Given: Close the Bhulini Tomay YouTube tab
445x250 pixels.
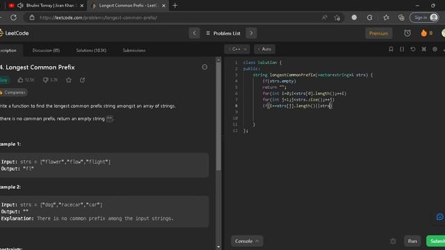Looking at the screenshot, I should pyautogui.click(x=82, y=6).
